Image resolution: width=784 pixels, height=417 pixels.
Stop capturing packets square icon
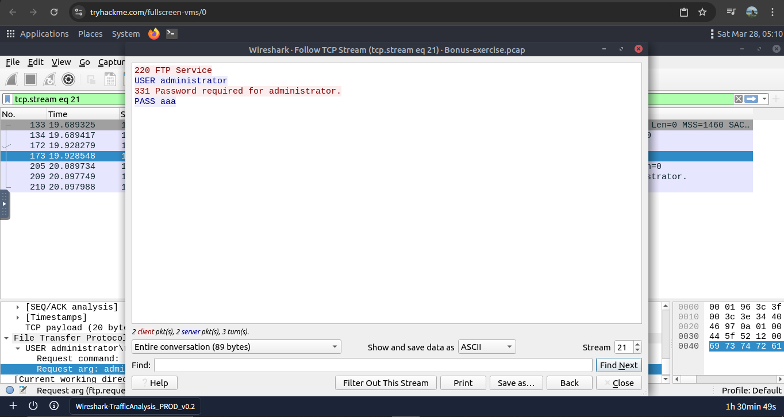click(x=30, y=79)
